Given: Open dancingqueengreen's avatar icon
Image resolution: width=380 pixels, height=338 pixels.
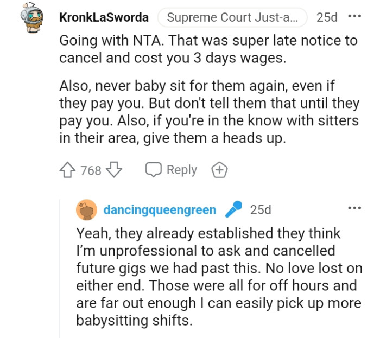Looking at the screenshot, I should coord(87,210).
